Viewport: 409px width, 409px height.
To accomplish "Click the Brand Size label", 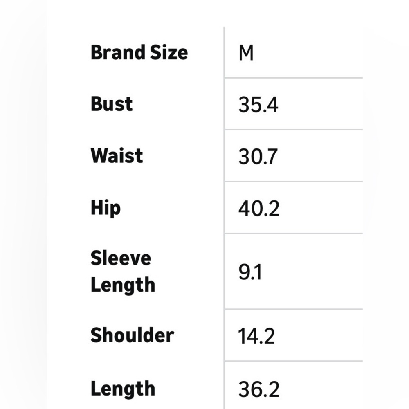I will pyautogui.click(x=139, y=52).
